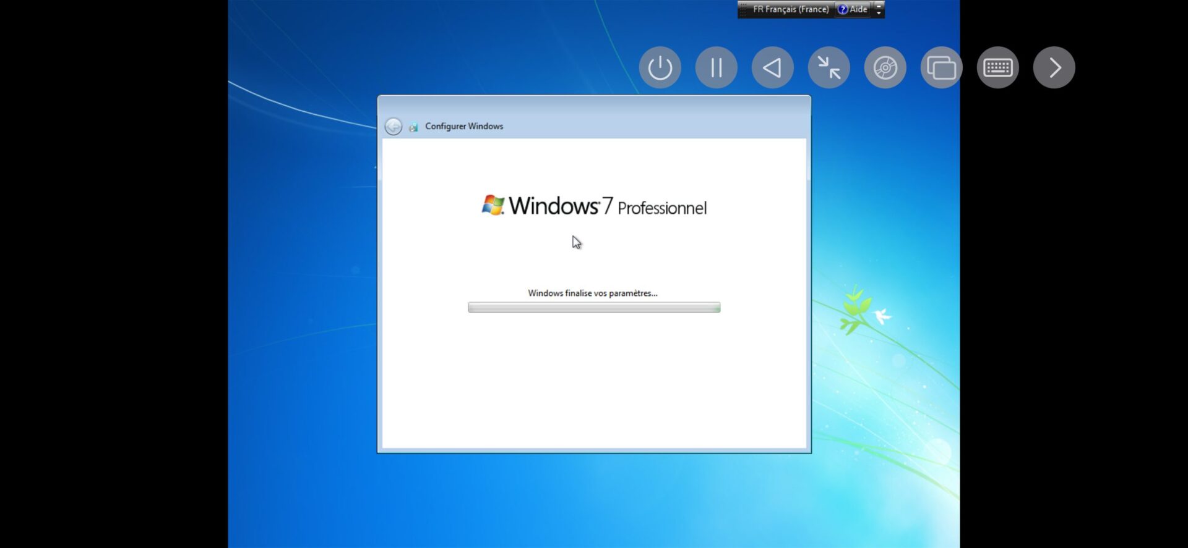Open the overlapping windows icon
Viewport: 1188px width, 548px height.
coord(941,67)
